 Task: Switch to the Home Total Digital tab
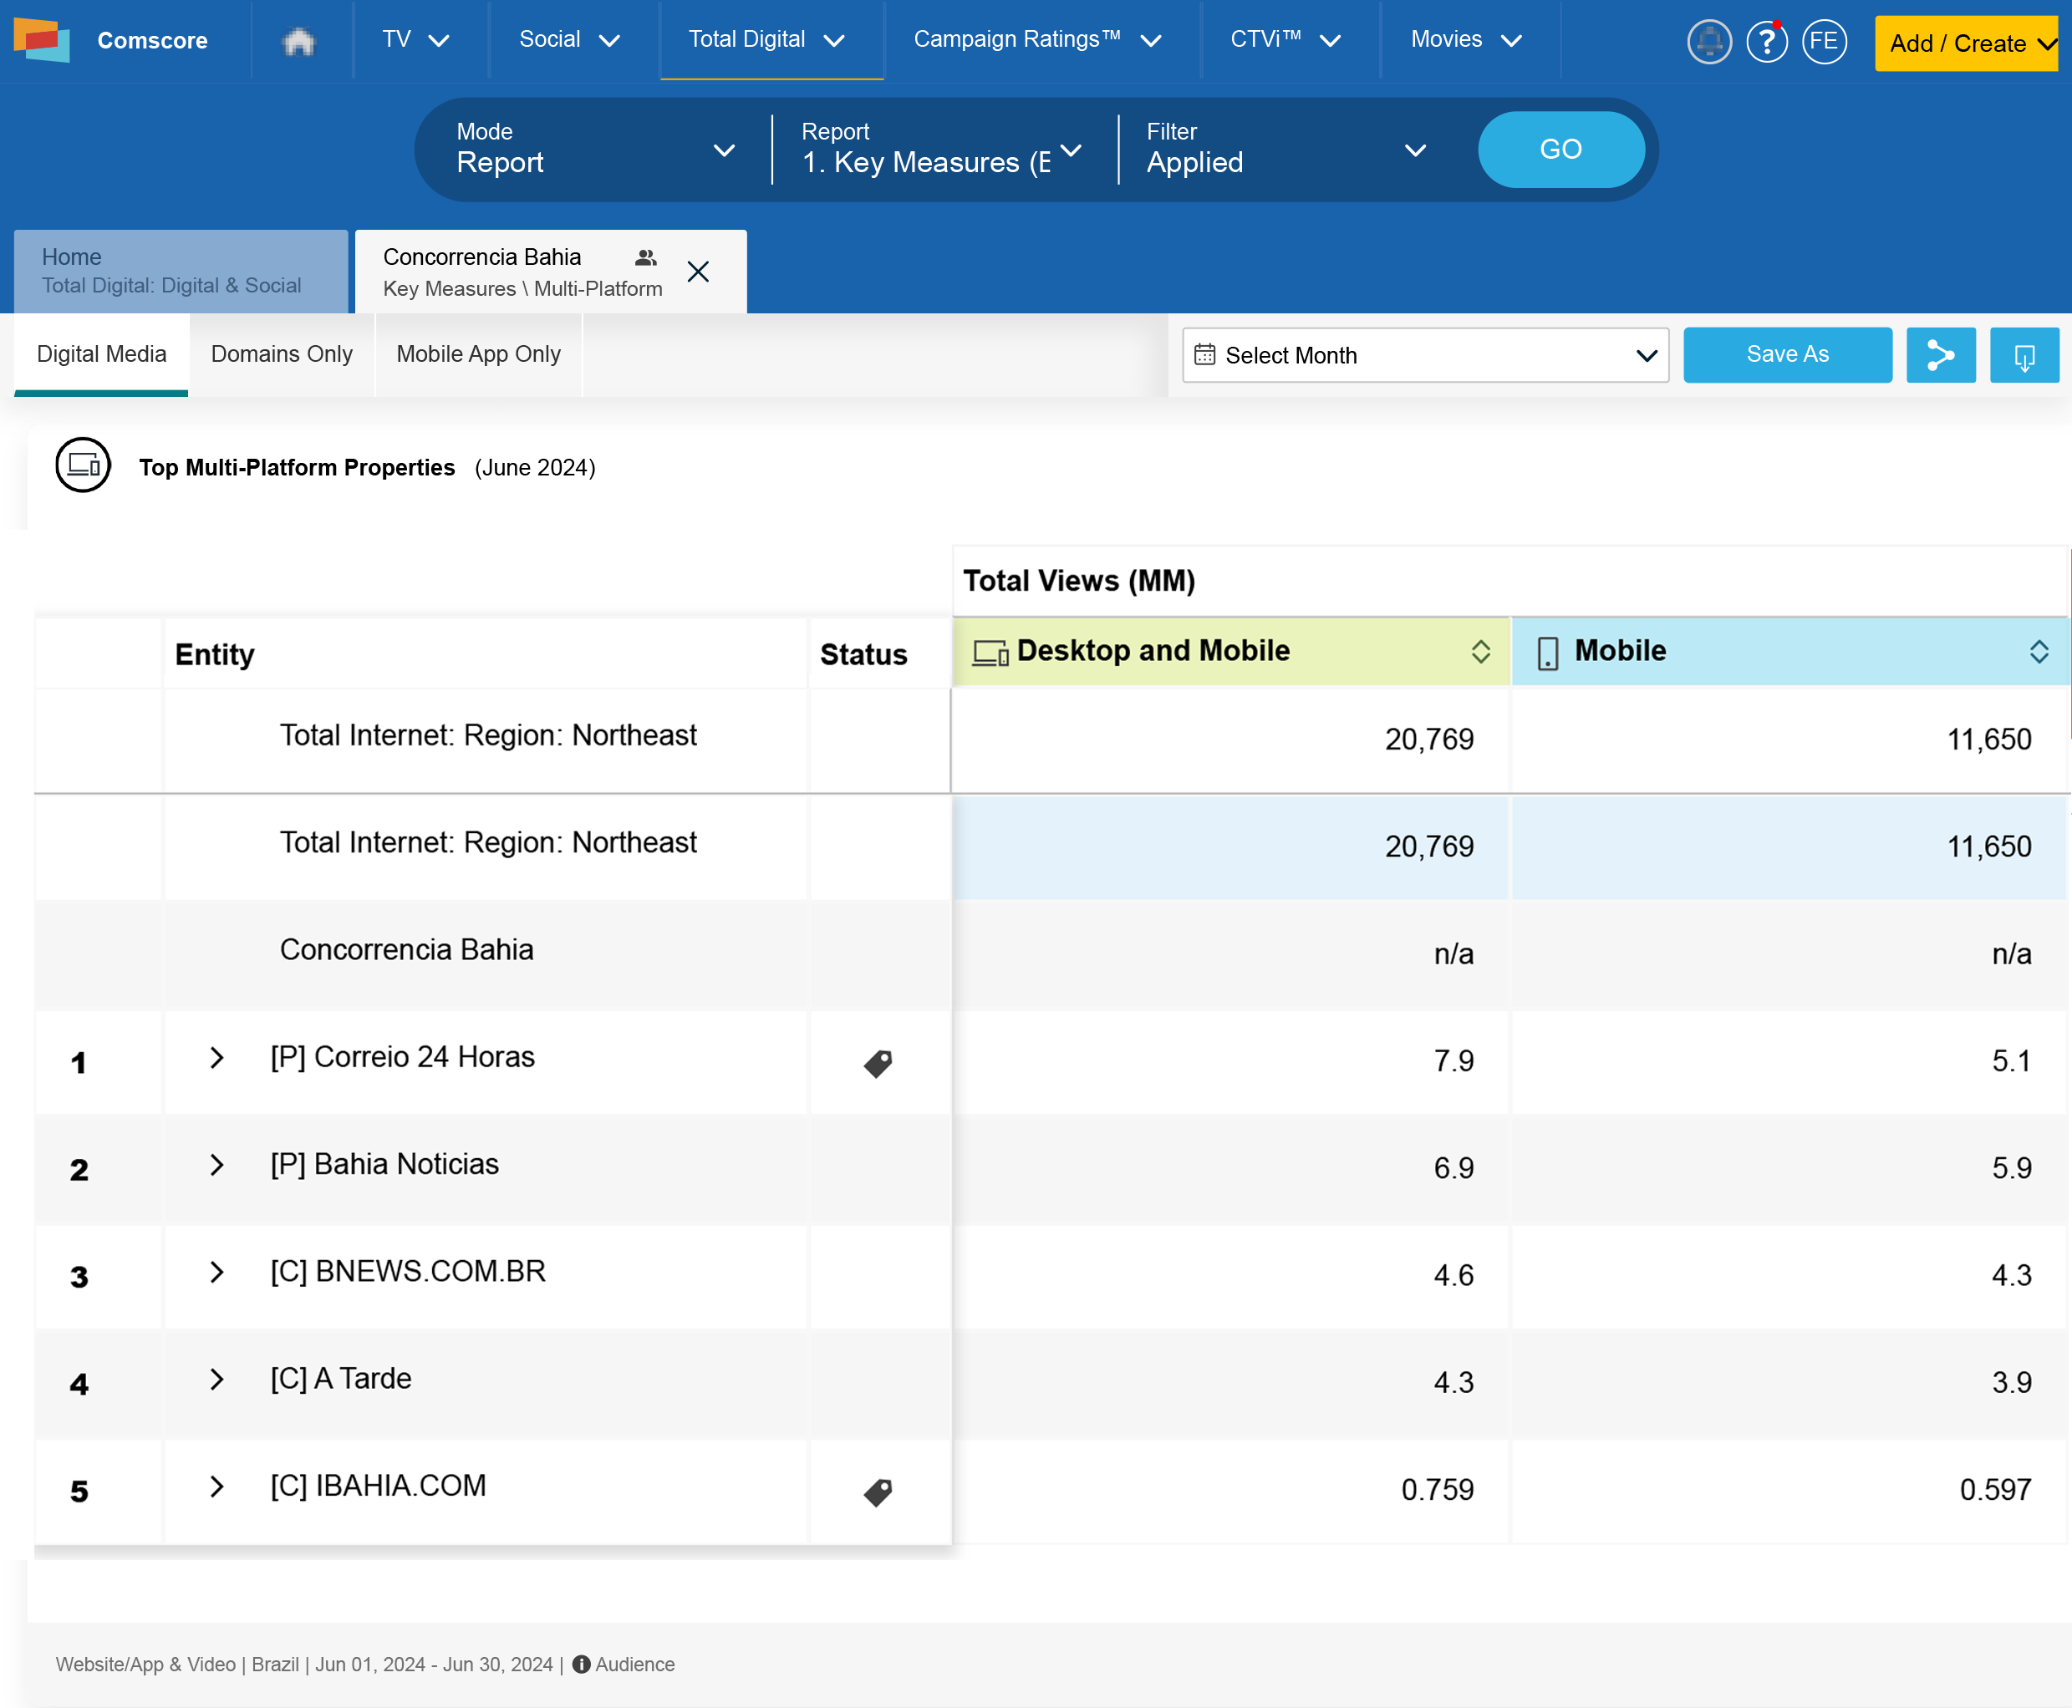tap(181, 272)
